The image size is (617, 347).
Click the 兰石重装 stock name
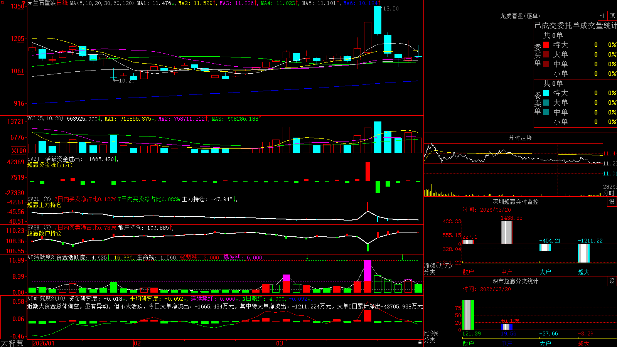[x=44, y=3]
